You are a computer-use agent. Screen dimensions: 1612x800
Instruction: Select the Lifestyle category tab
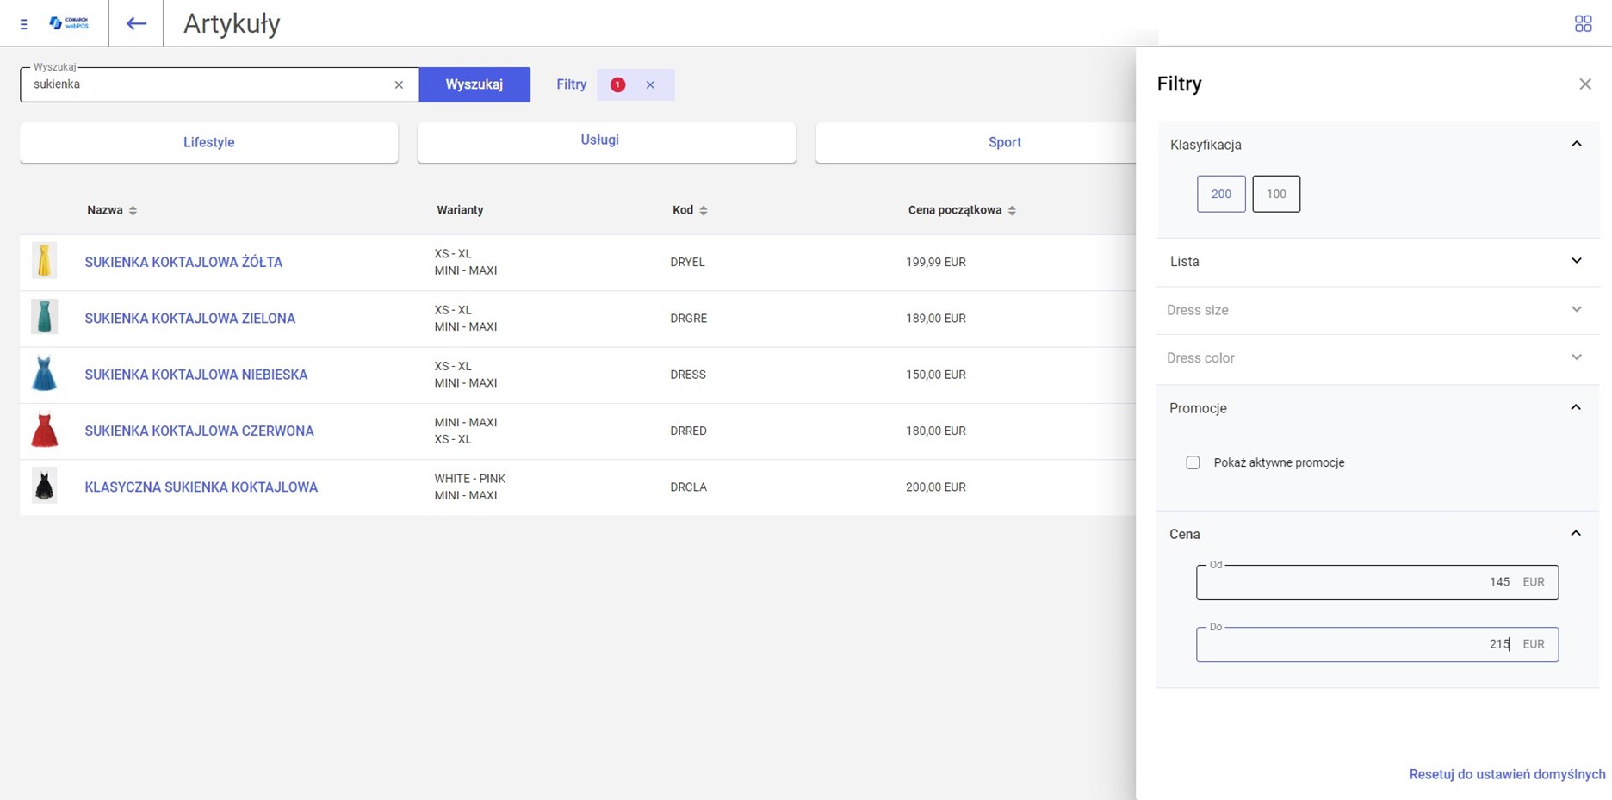pos(208,142)
